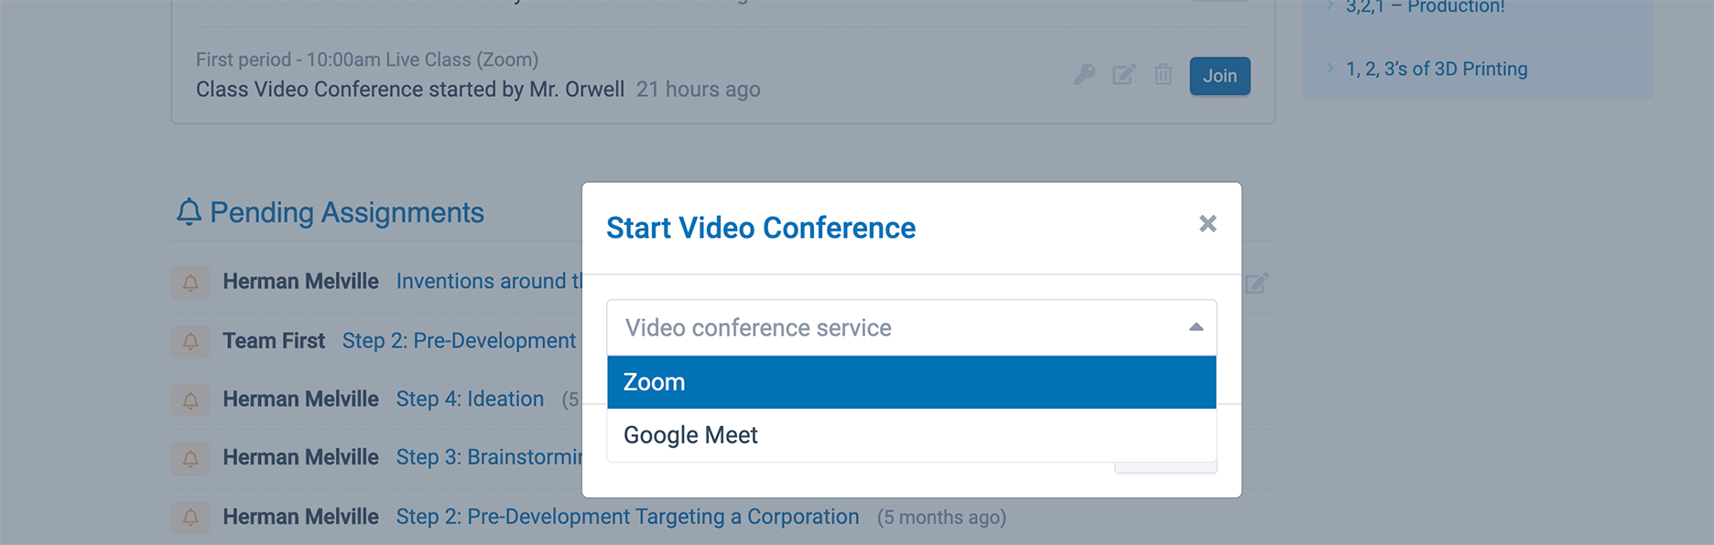The height and width of the screenshot is (545, 1714).
Task: Click bell icon next to Team First
Action: [x=190, y=341]
